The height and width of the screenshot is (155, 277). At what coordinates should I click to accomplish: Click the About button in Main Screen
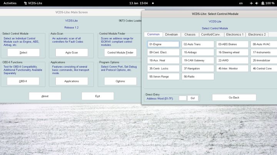click(45, 96)
